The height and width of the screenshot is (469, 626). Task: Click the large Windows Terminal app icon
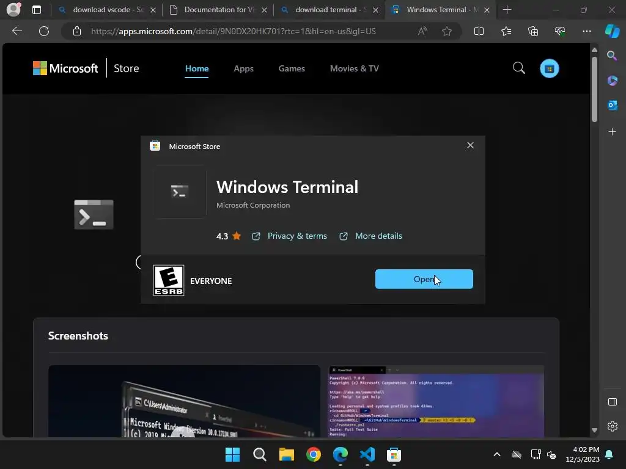click(x=94, y=214)
